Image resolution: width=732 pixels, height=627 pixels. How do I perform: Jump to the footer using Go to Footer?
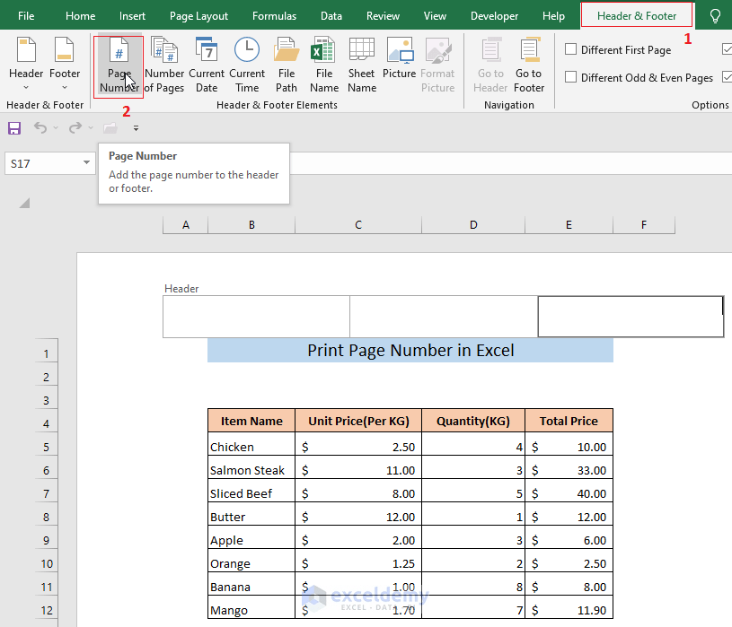coord(529,63)
